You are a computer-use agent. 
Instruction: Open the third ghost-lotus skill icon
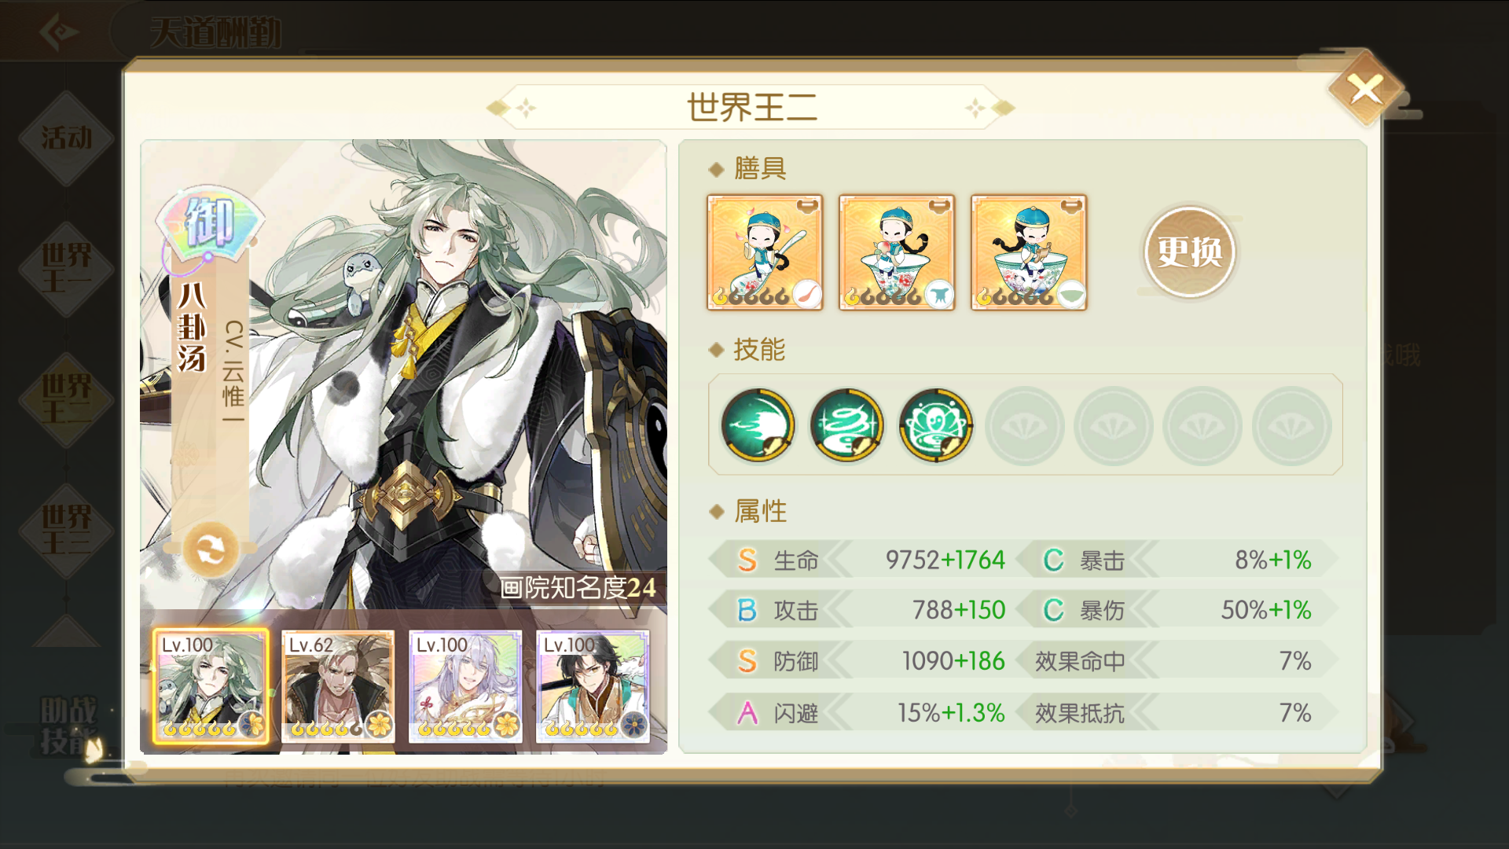[x=935, y=425]
